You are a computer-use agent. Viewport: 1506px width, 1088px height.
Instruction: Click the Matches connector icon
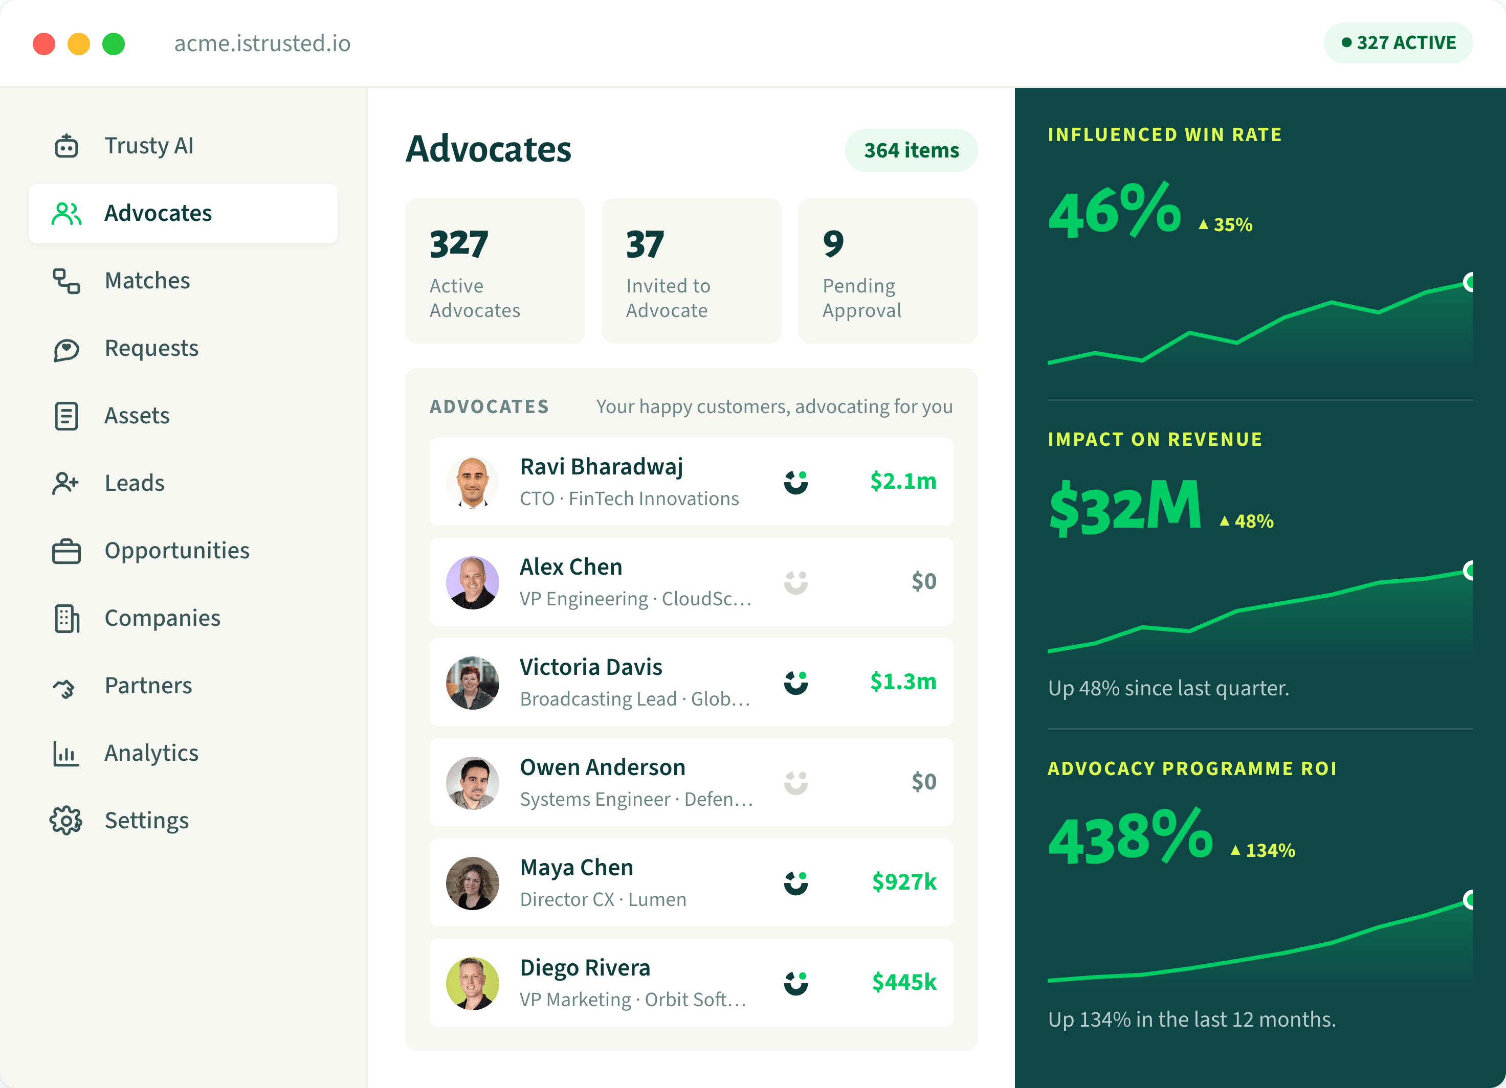(x=66, y=281)
